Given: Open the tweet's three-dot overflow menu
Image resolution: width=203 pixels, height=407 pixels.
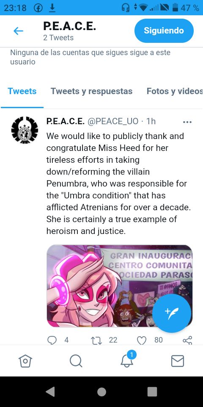Looking at the screenshot, I should point(187,122).
